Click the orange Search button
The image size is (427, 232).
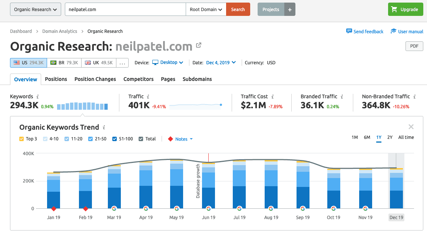238,10
